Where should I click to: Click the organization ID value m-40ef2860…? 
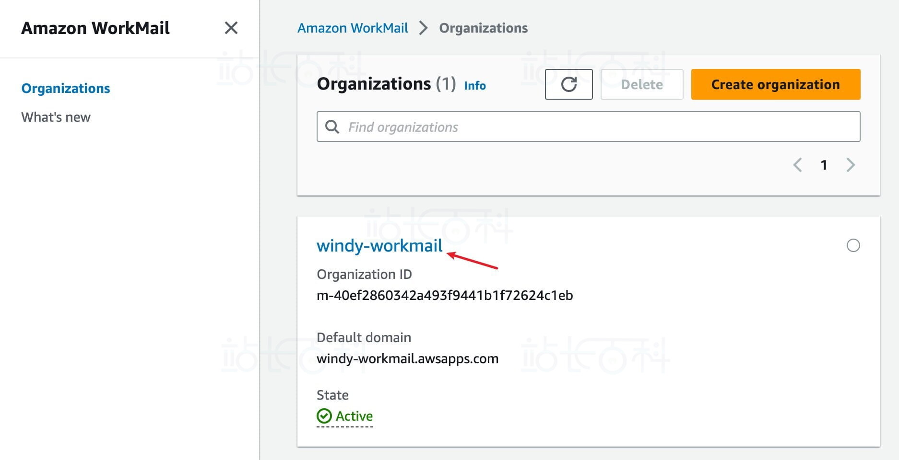pyautogui.click(x=445, y=295)
